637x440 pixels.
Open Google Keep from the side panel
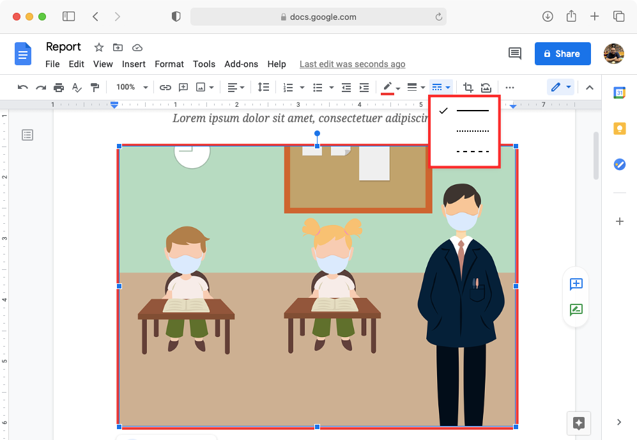[618, 129]
